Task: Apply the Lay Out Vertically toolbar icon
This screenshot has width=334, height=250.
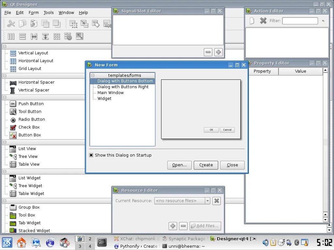Action: [x=23, y=36]
